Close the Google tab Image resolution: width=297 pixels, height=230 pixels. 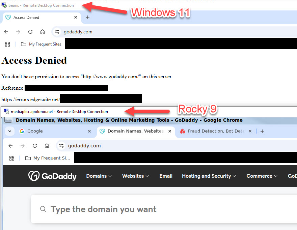pos(89,131)
